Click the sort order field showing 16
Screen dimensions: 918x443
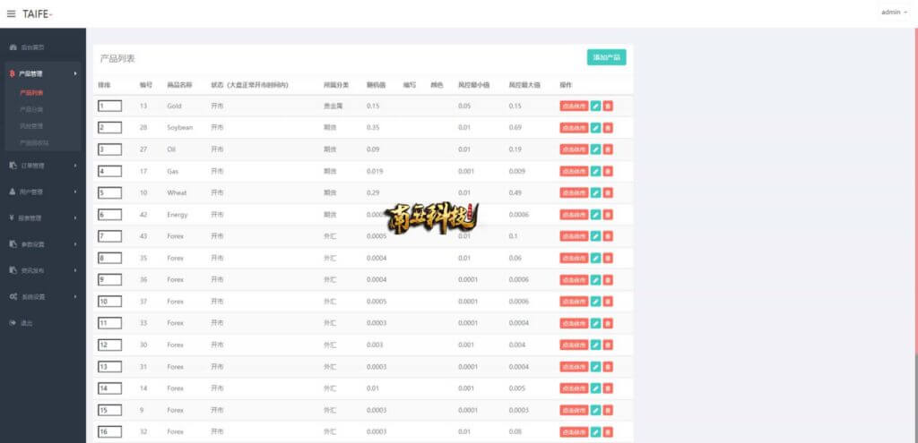110,431
